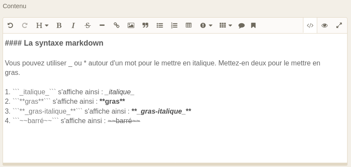Insert a table

[188, 25]
